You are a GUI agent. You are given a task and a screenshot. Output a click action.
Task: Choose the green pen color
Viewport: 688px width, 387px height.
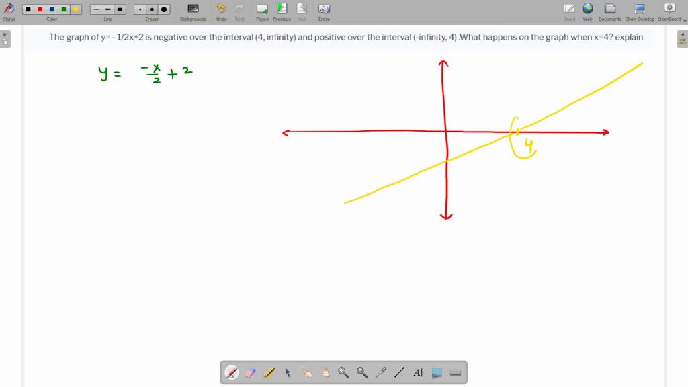click(x=64, y=9)
